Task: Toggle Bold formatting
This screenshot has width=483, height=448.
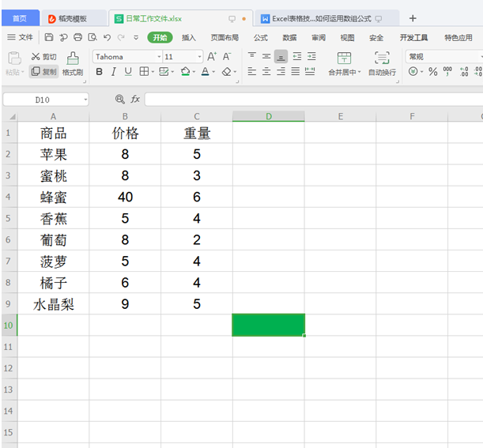Action: (x=99, y=72)
